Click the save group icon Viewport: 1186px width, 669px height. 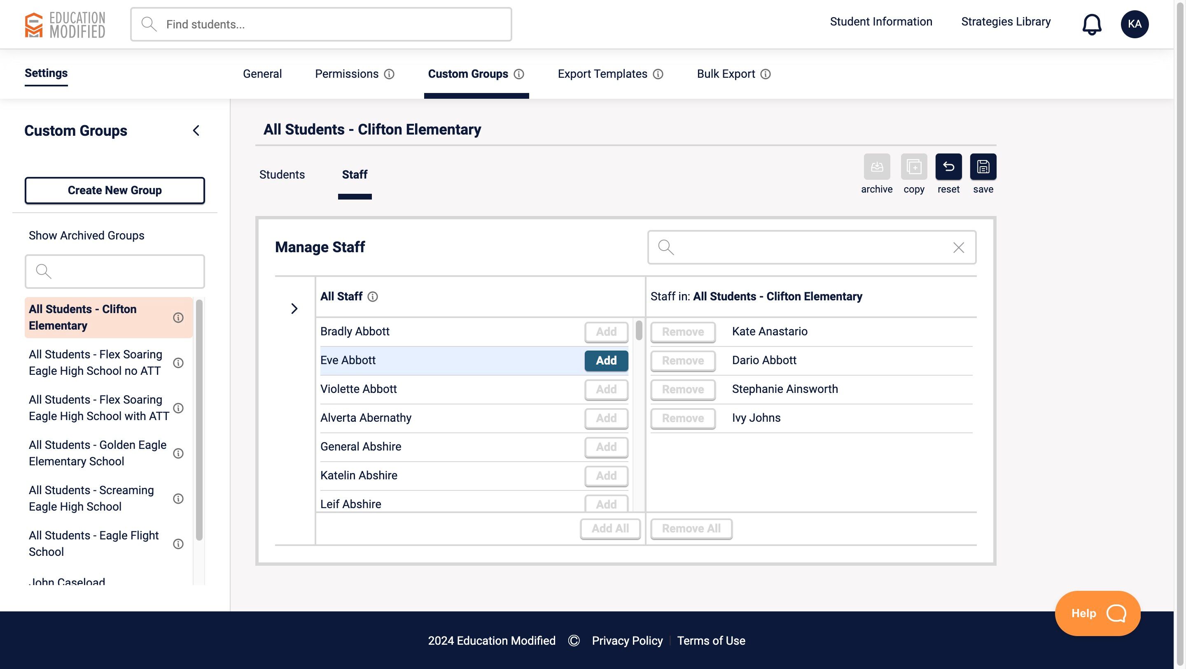click(x=983, y=167)
